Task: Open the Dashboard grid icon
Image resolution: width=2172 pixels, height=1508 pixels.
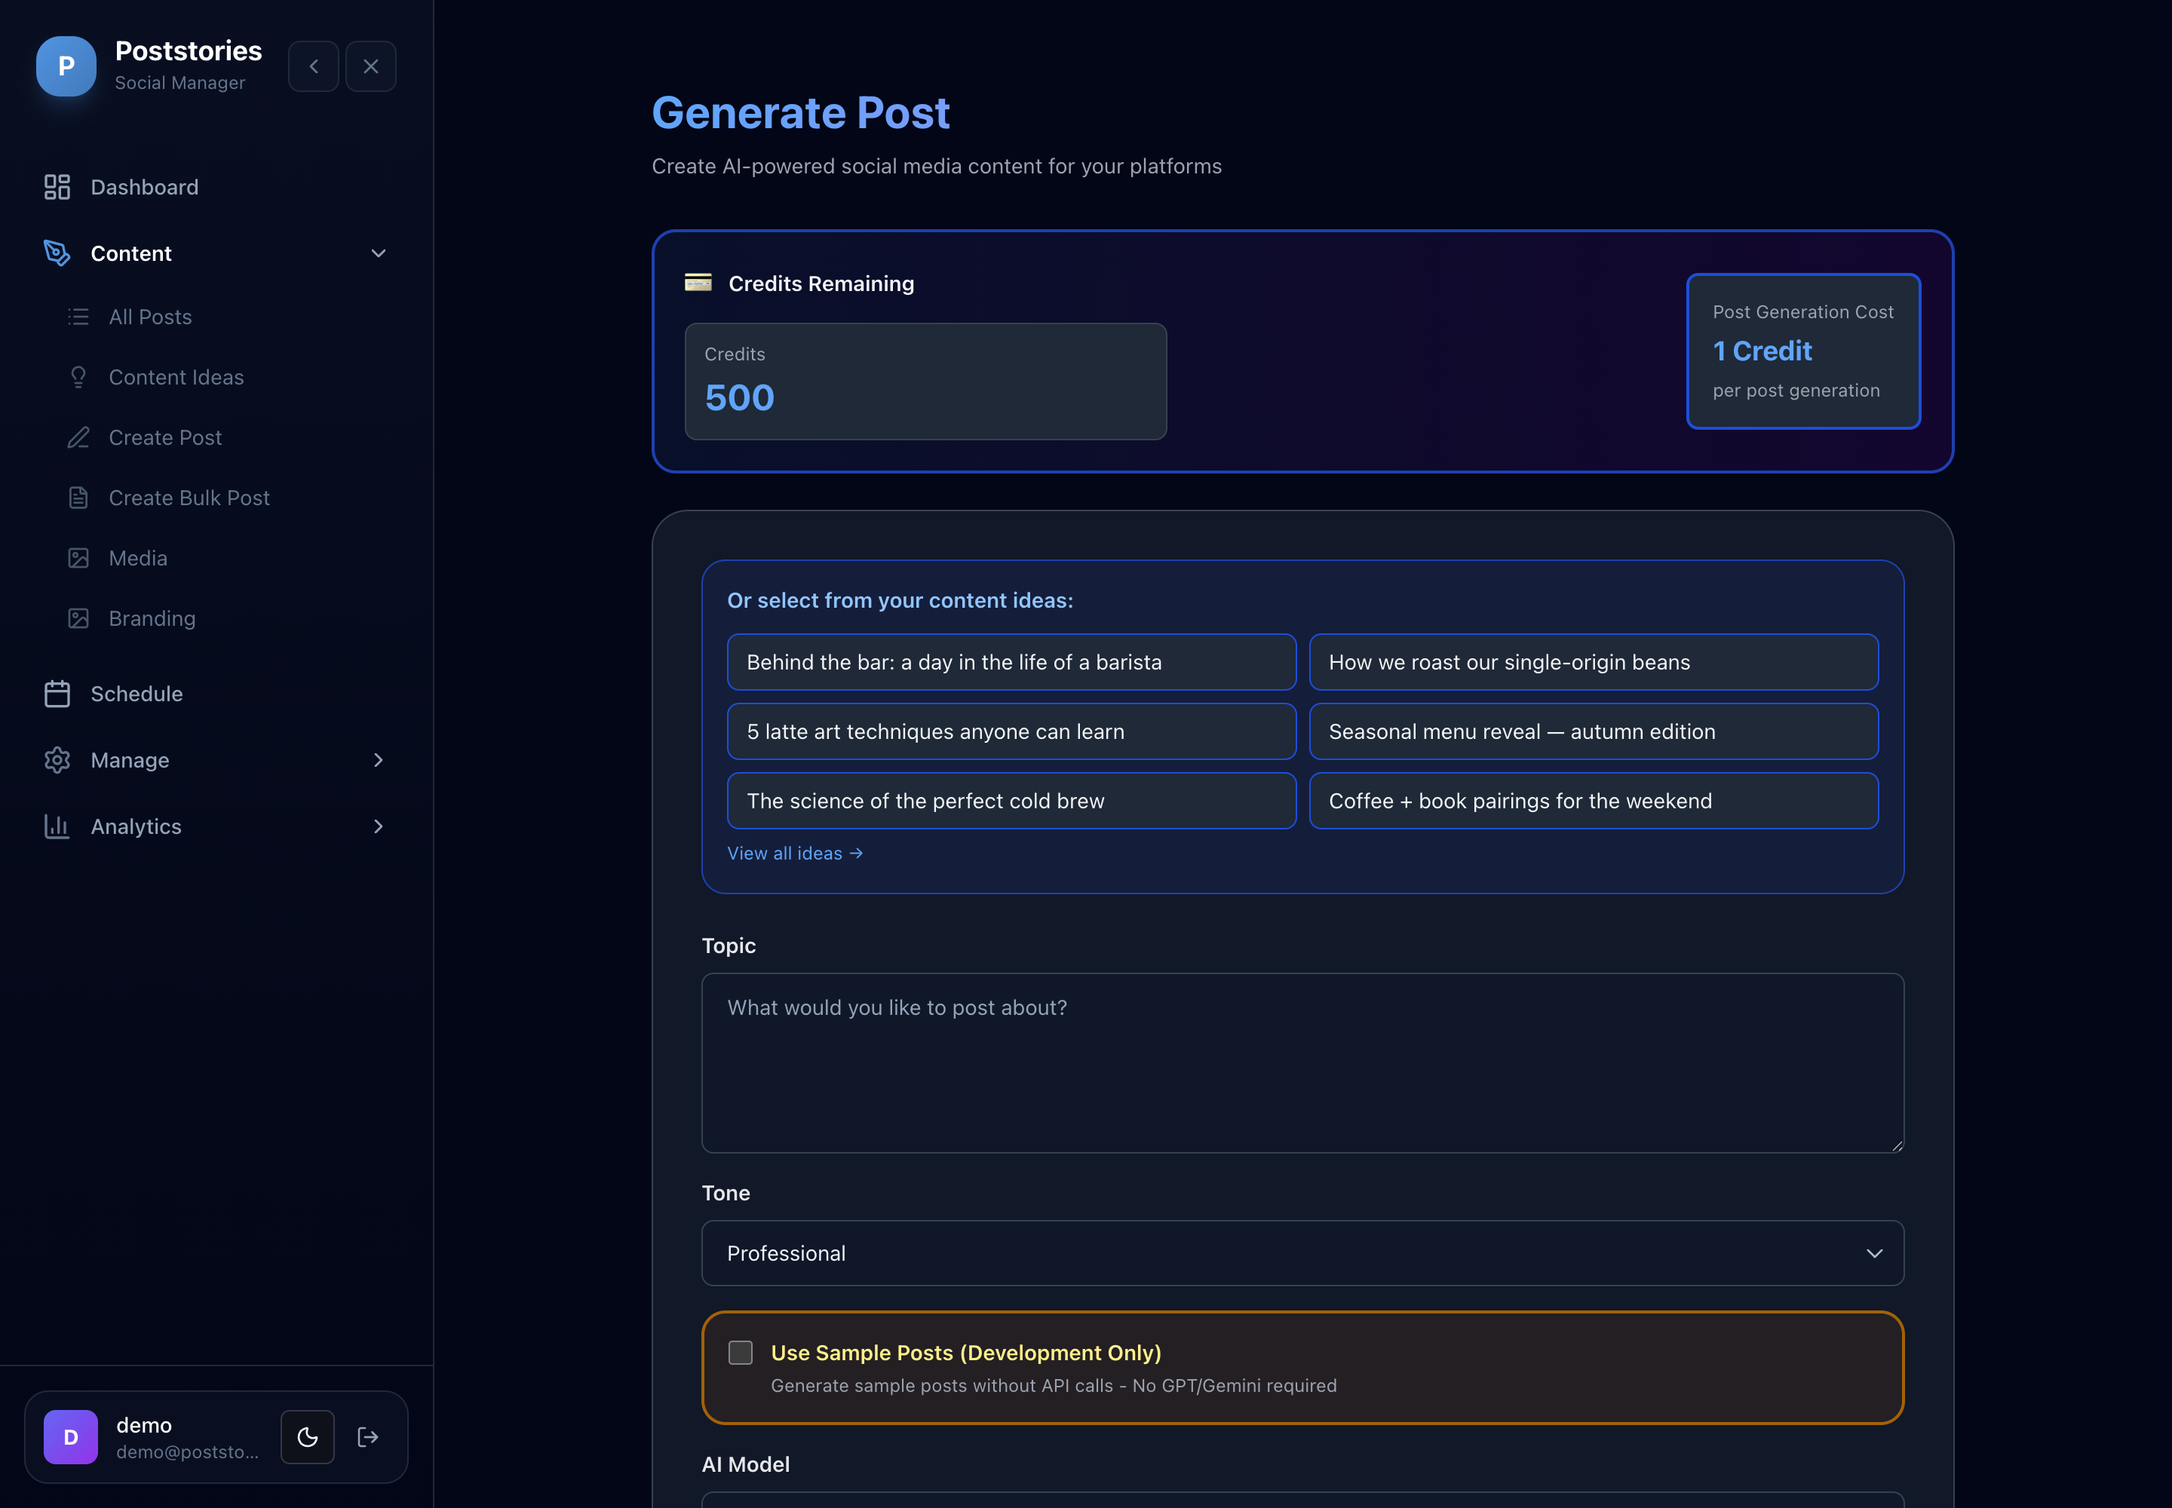Action: 57,187
